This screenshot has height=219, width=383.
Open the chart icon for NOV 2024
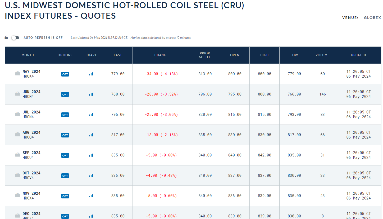pos(91,196)
